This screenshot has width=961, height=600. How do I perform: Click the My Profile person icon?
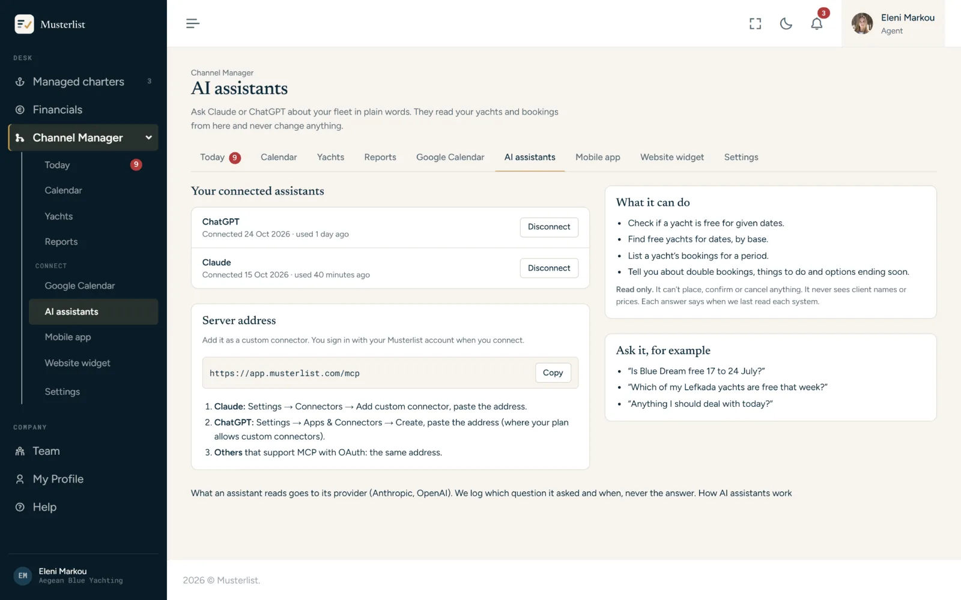pyautogui.click(x=20, y=479)
